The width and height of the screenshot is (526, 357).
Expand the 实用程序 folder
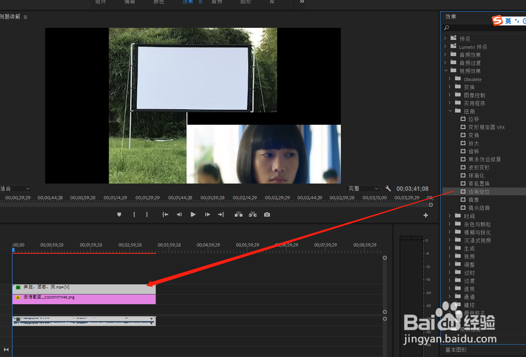450,103
